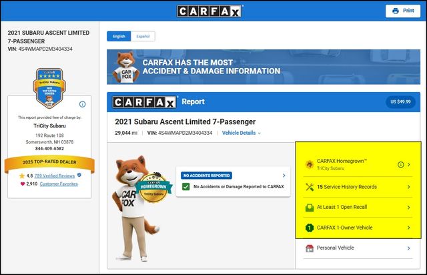Click the green No Accidents checkmark
The height and width of the screenshot is (275, 427).
tap(186, 187)
